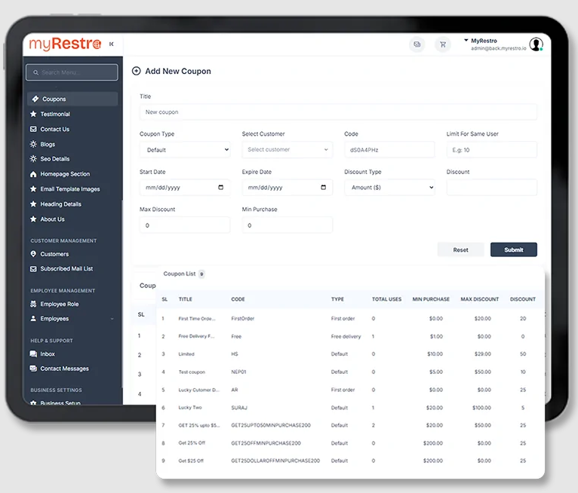Click the Contact Messages icon
Screen dimensions: 578x493
[33, 369]
